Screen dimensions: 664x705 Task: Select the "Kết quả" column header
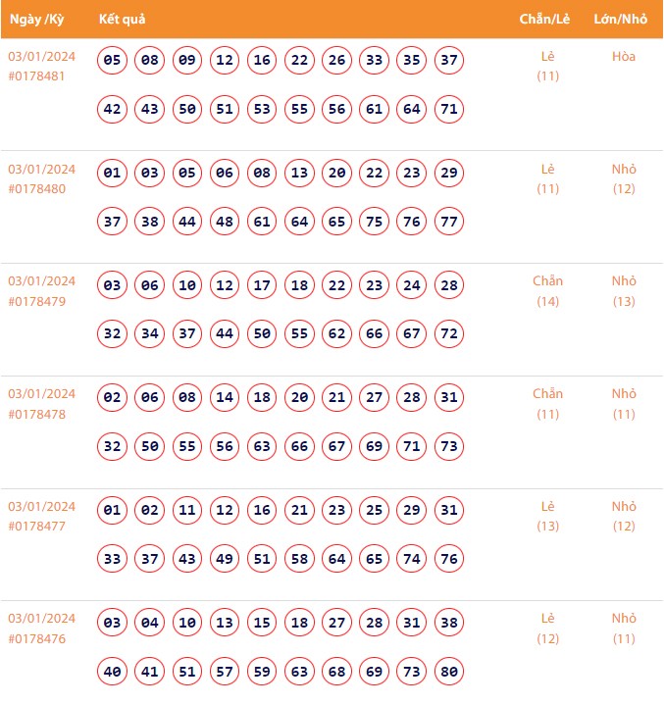click(x=122, y=20)
